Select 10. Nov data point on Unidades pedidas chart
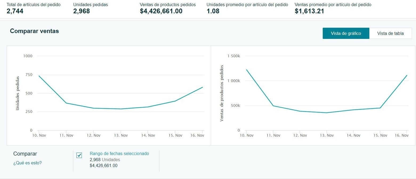 39,76
